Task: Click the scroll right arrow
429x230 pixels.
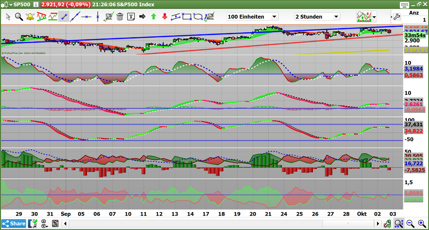Action: 378,223
